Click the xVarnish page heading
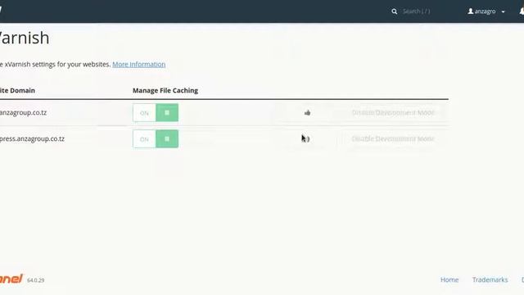Viewport: 524px width, 295px height. point(25,38)
